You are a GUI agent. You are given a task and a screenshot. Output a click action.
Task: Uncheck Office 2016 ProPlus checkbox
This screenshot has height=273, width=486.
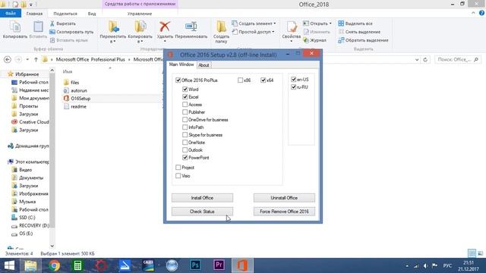[178, 80]
